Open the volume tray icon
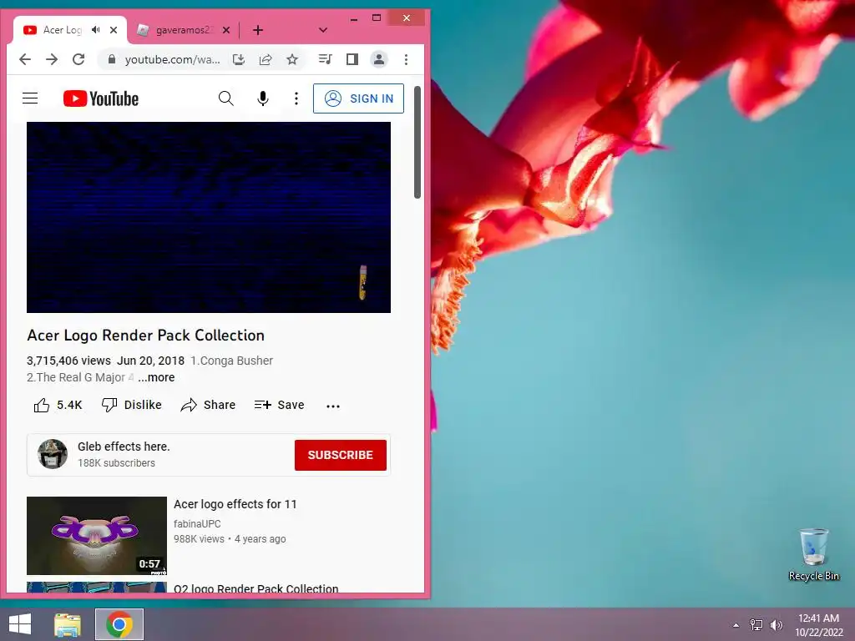Viewport: 855px width, 641px height. click(x=777, y=624)
